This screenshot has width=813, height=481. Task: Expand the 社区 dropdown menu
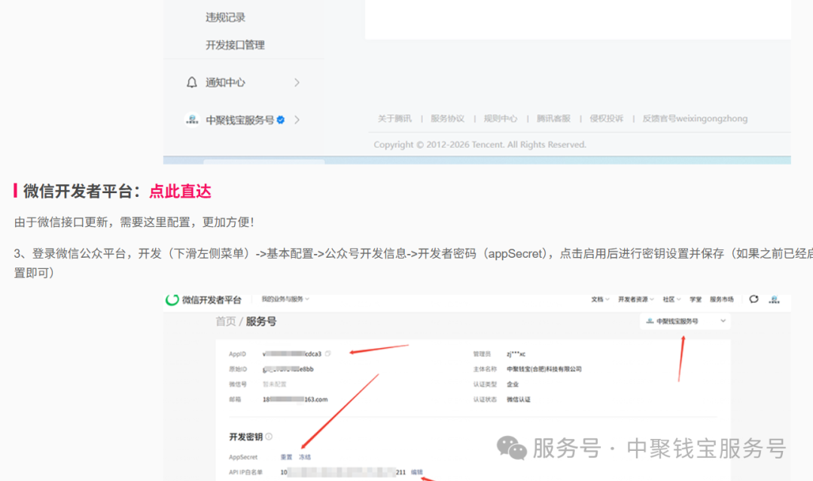tap(670, 299)
